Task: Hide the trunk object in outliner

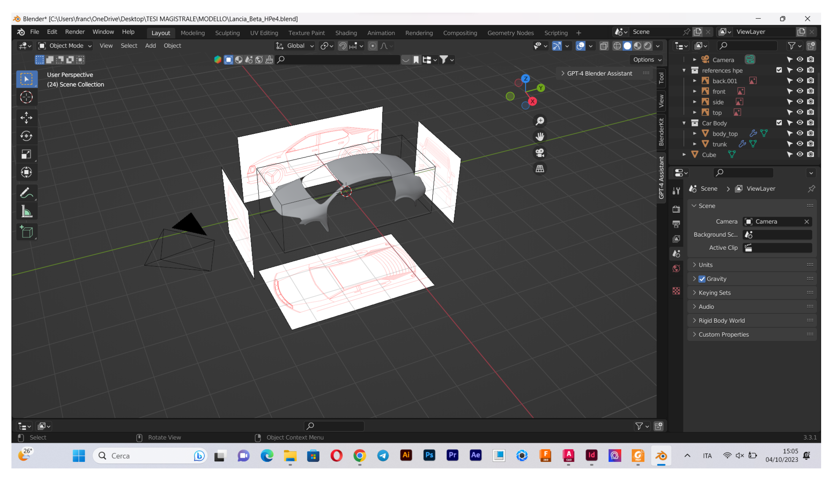Action: pos(800,144)
